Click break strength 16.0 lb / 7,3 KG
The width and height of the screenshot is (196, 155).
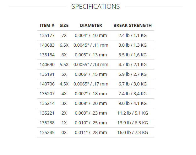[x=132, y=132]
